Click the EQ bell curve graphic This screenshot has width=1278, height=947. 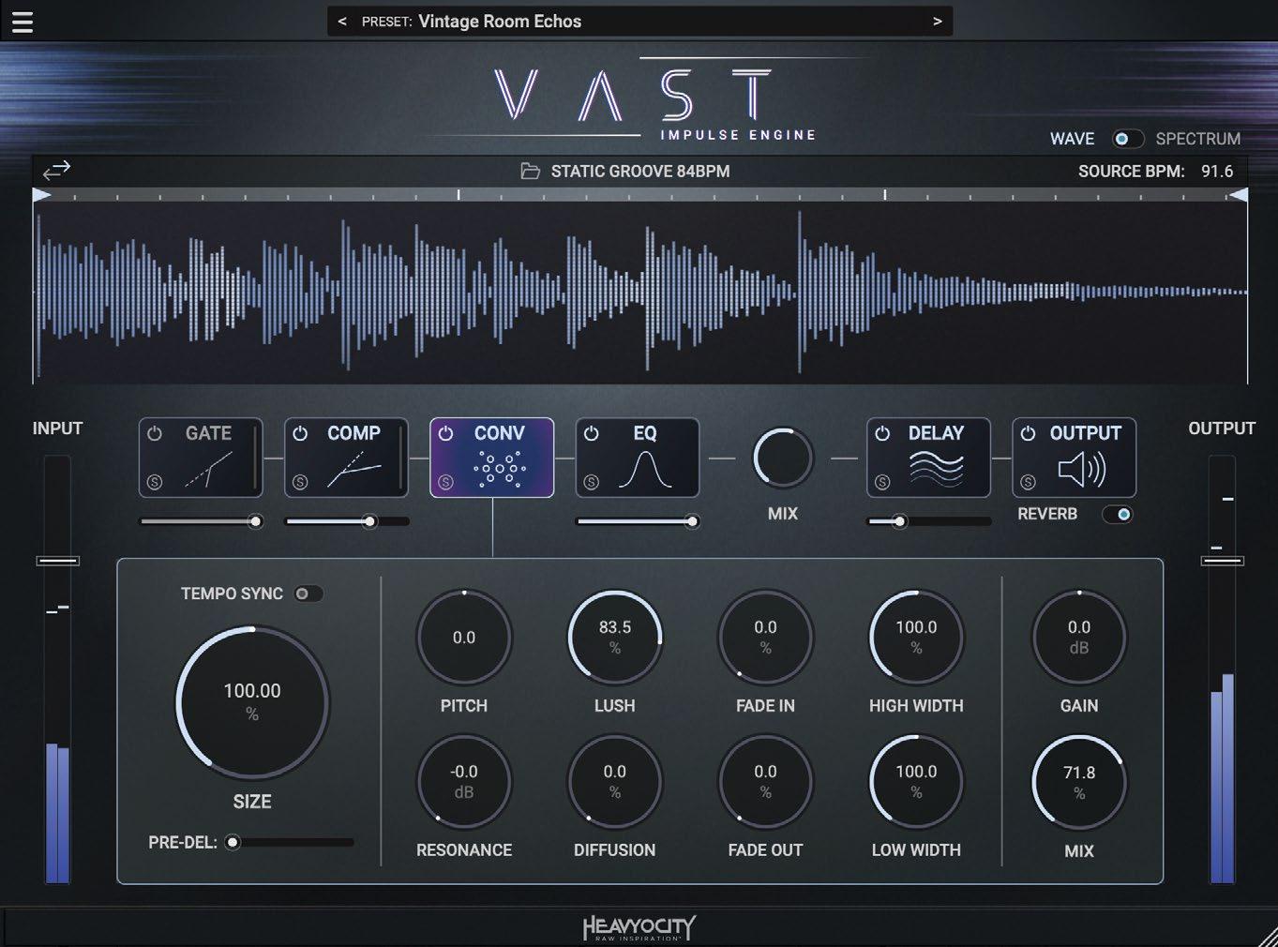click(x=645, y=471)
